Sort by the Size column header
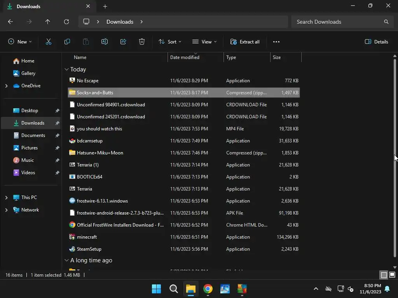 click(x=277, y=57)
